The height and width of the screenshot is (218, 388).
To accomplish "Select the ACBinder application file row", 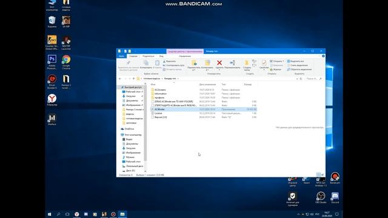I will (204, 109).
